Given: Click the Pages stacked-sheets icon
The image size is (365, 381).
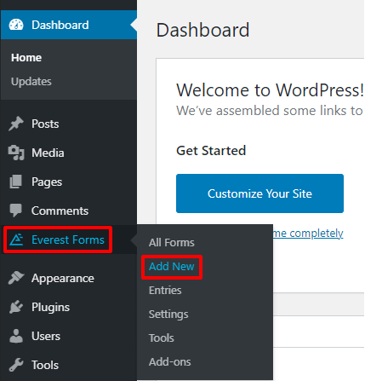Looking at the screenshot, I should [16, 182].
